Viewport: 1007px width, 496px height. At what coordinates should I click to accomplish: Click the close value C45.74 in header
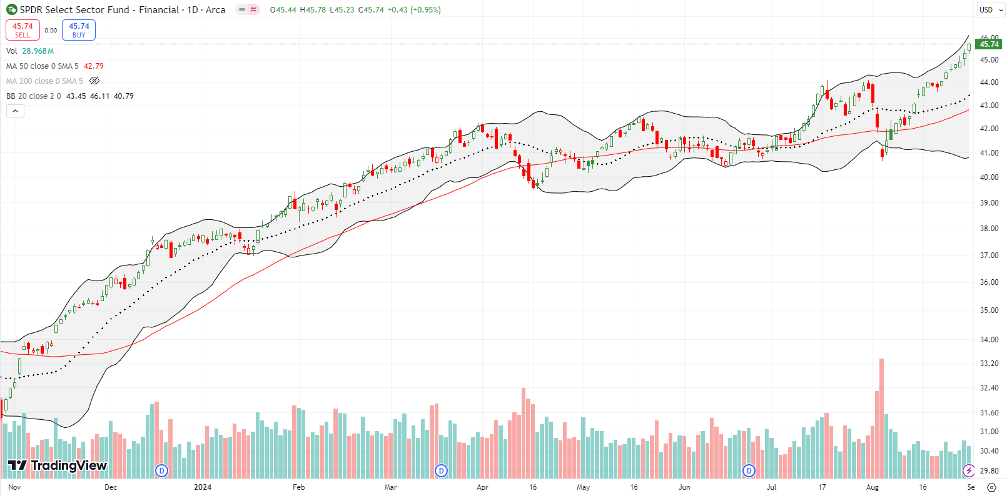tap(371, 9)
